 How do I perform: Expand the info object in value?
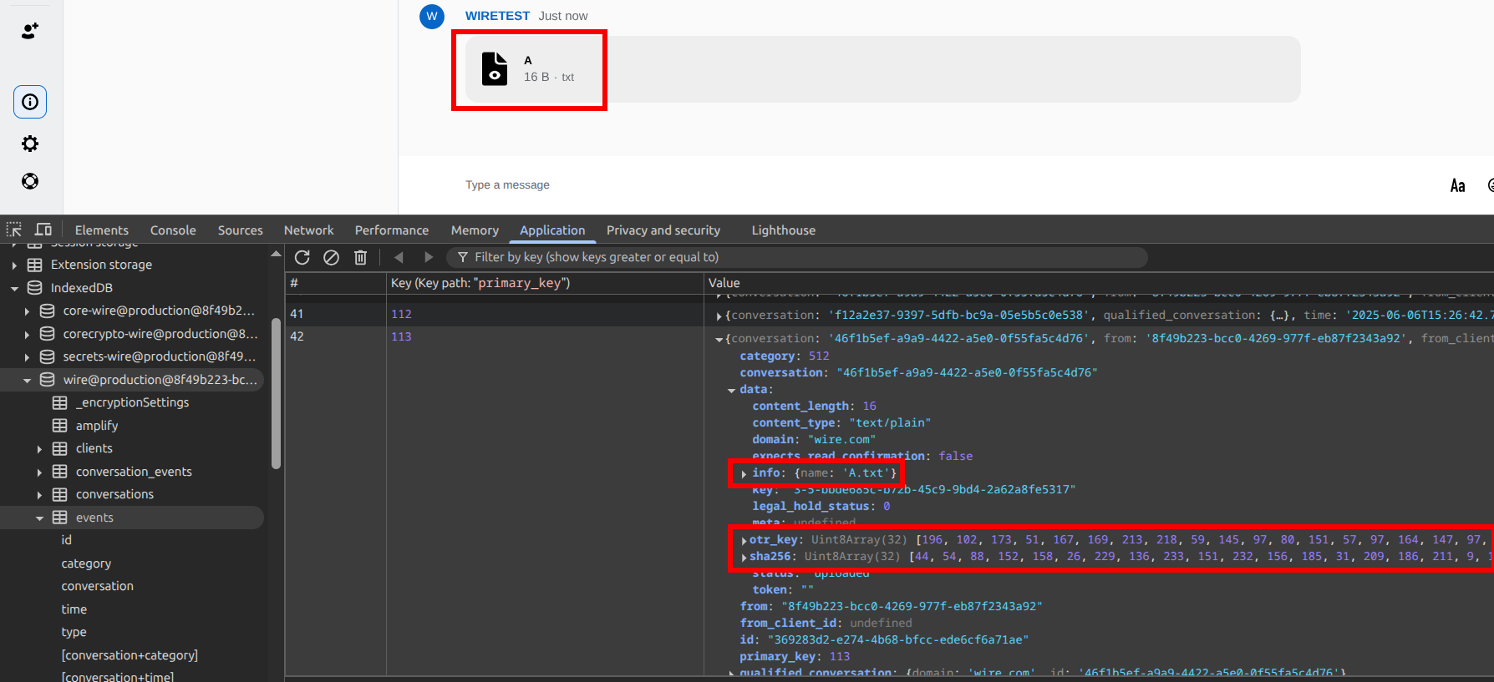744,473
